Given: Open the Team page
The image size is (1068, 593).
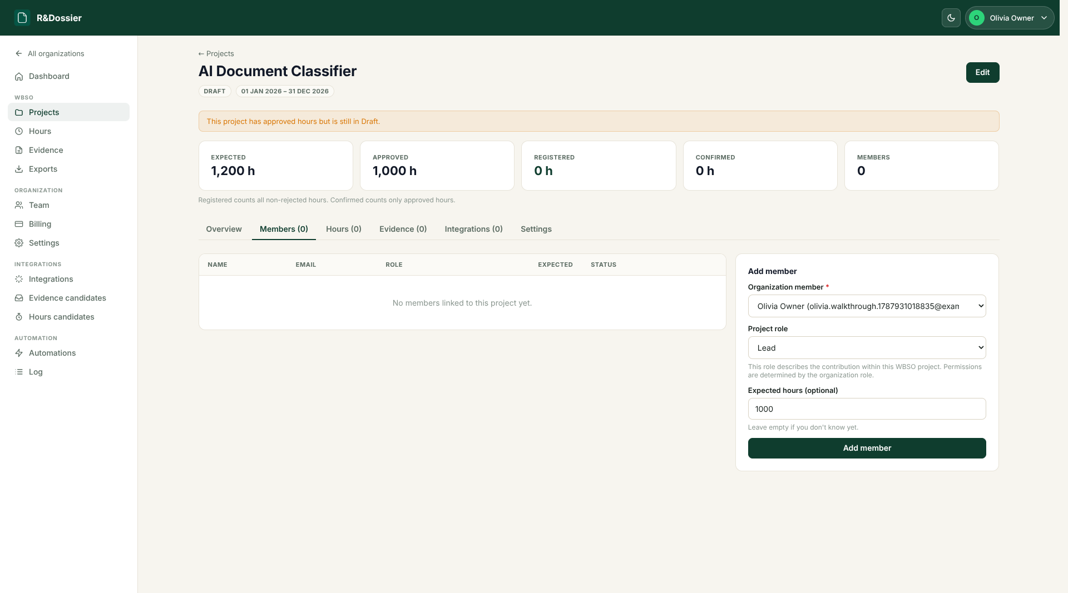Looking at the screenshot, I should 68,205.
